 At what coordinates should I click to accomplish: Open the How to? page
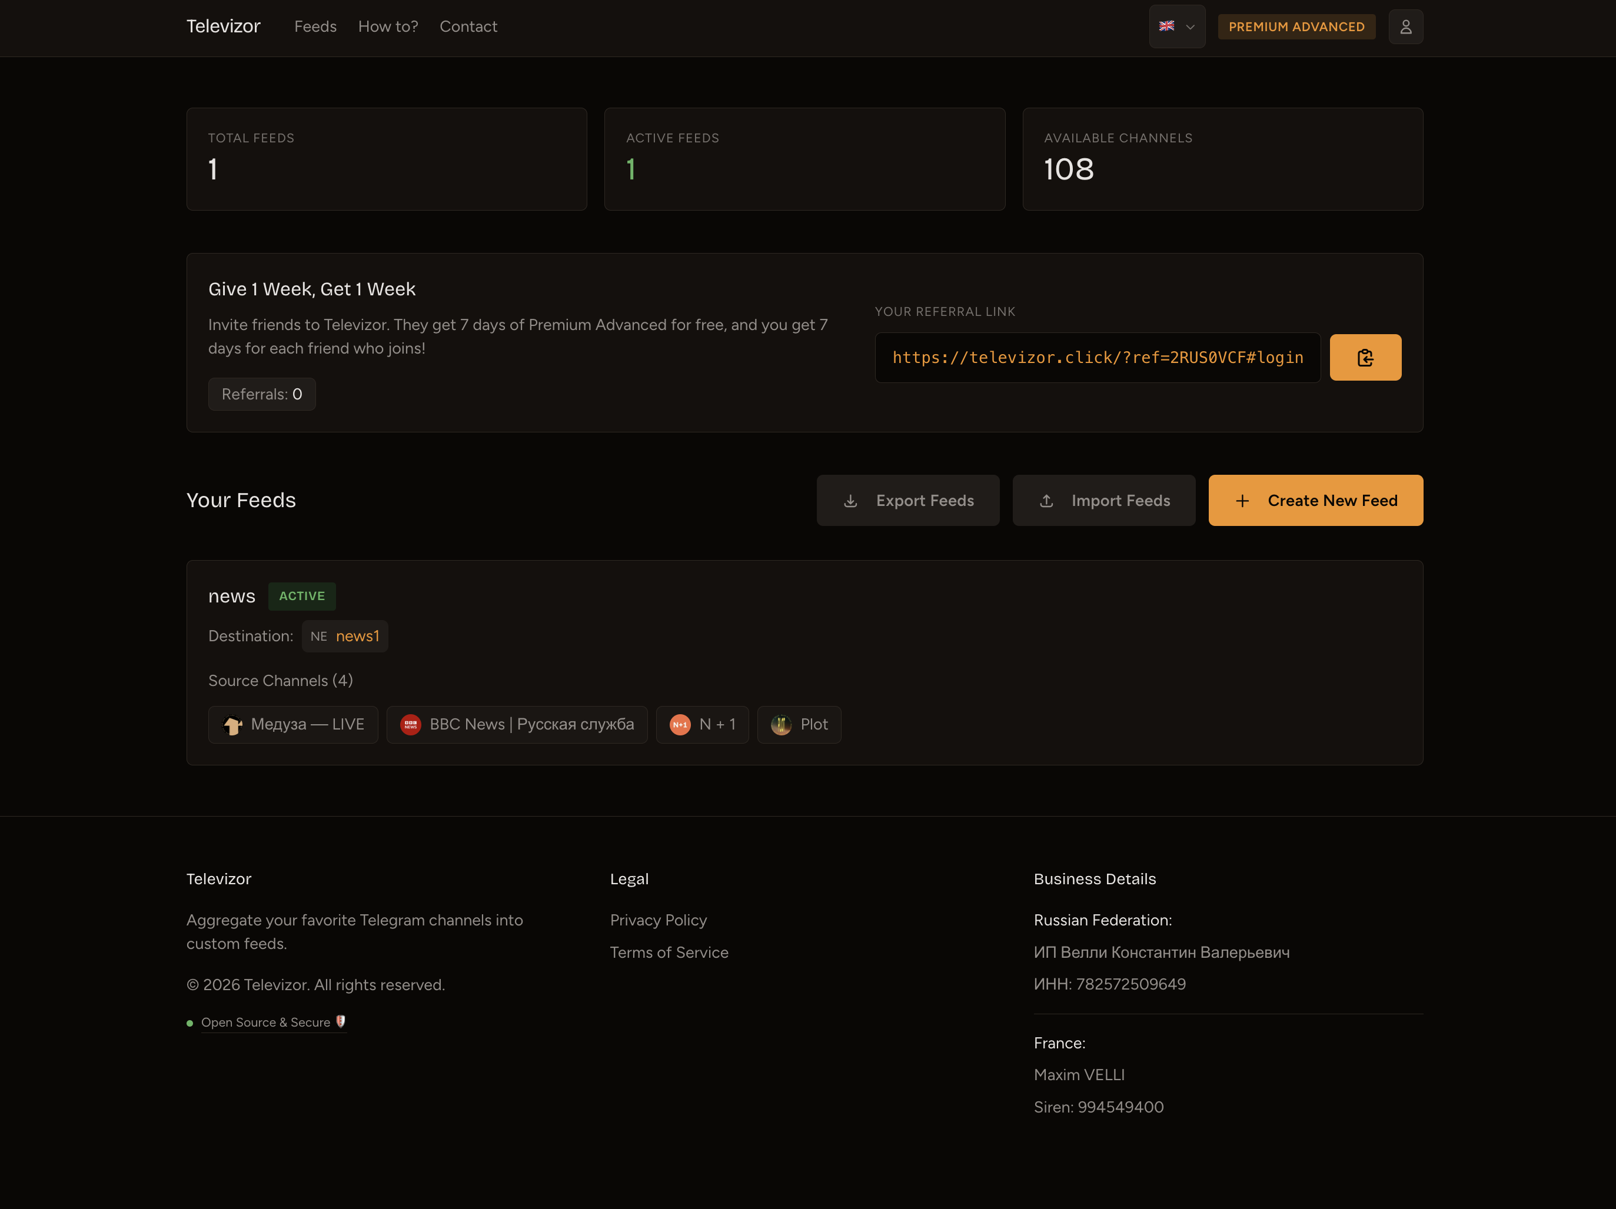pos(388,26)
